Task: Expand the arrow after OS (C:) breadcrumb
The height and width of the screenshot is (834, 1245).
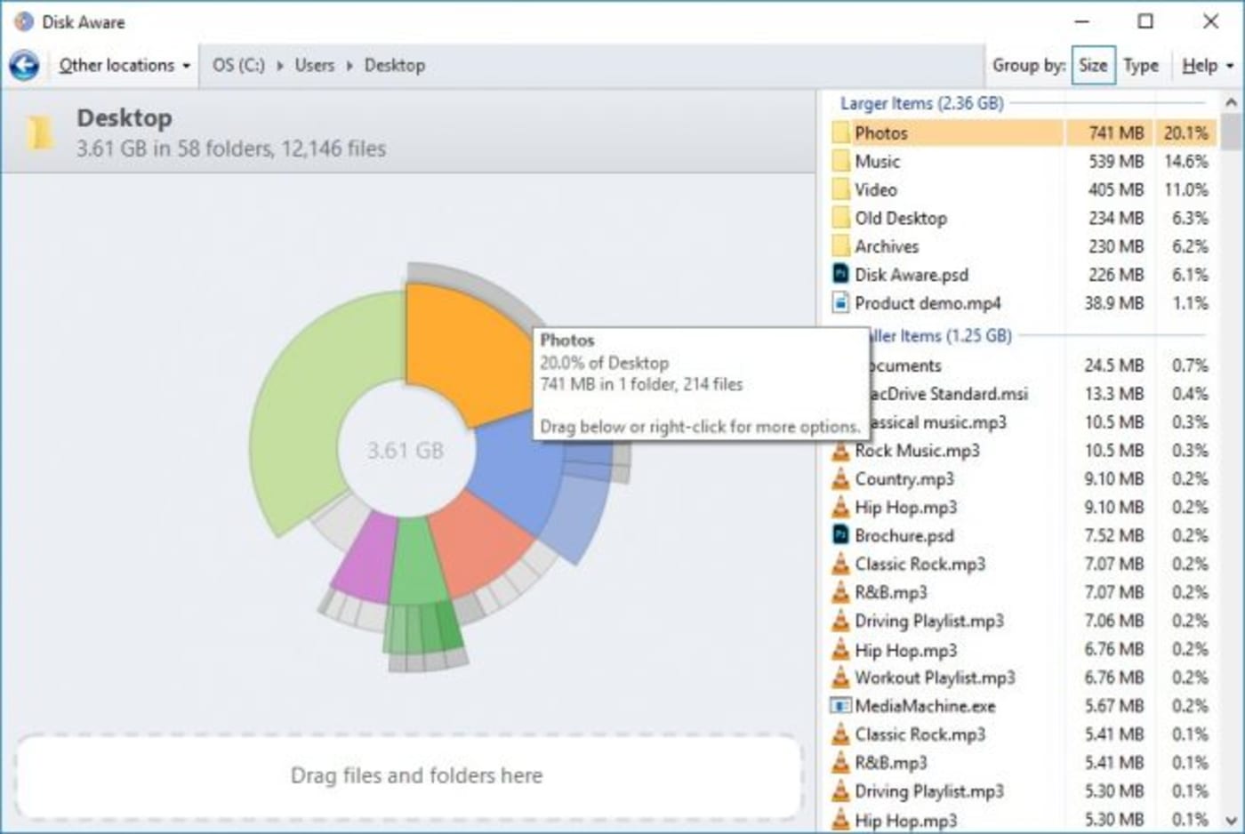Action: 280,66
